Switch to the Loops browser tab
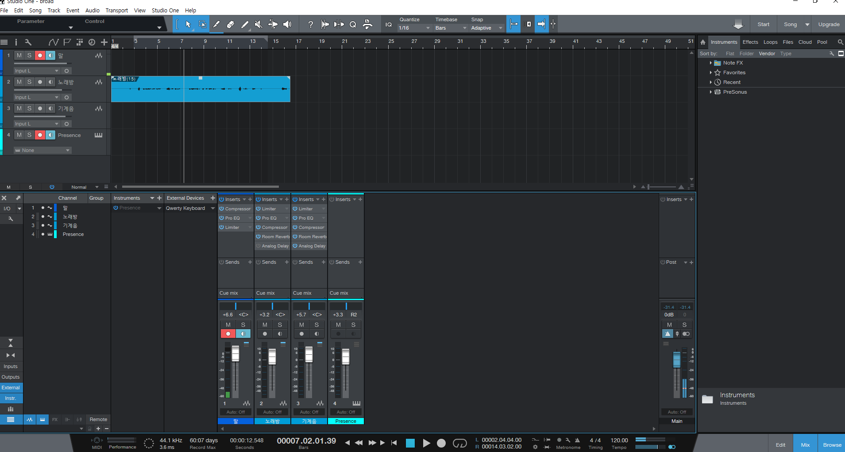Viewport: 845px width, 452px height. click(770, 42)
